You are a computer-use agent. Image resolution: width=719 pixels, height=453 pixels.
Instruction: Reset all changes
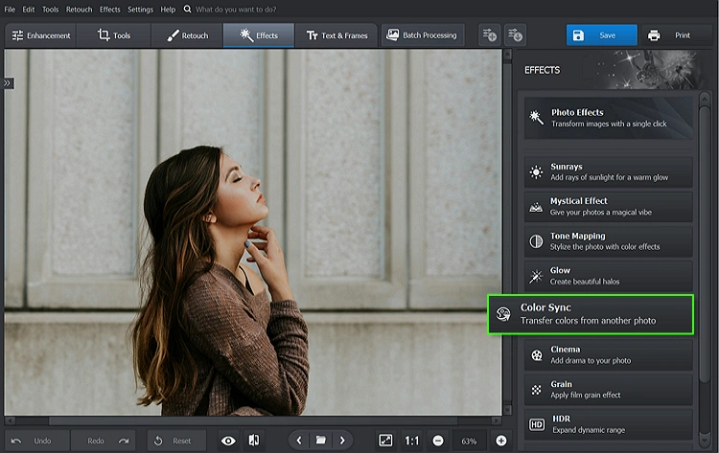pos(177,441)
